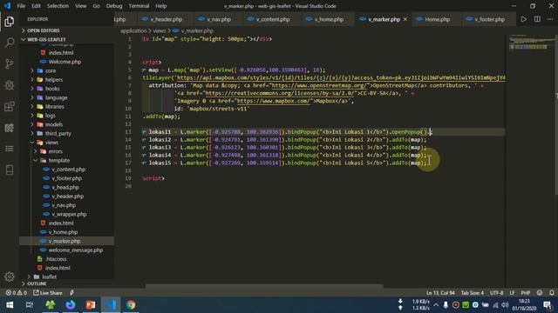This screenshot has height=313, width=558.
Task: Open the Help menu
Action: [160, 6]
